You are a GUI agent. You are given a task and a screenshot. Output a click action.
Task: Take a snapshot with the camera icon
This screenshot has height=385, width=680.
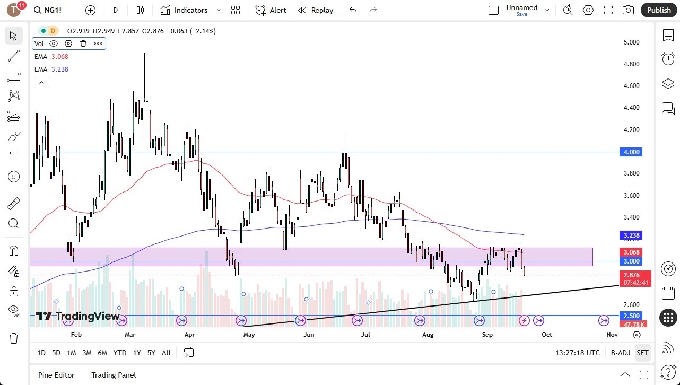[628, 10]
